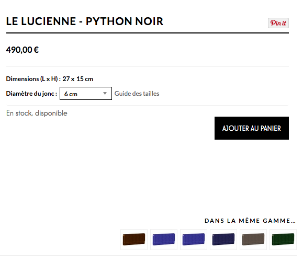Click the Dans la même gamme heading
The height and width of the screenshot is (261, 303).
pos(250,221)
